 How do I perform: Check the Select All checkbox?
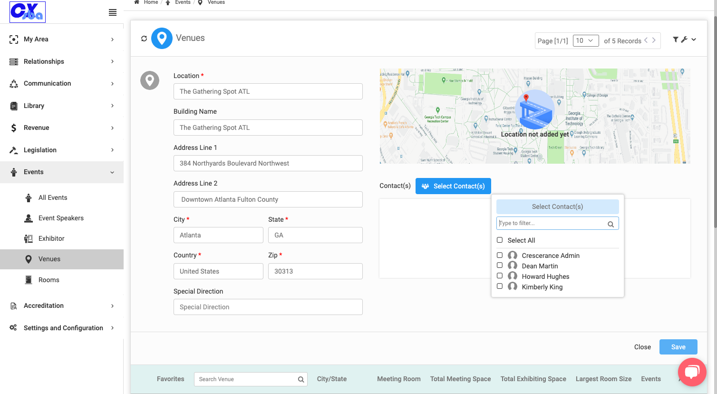pos(500,240)
